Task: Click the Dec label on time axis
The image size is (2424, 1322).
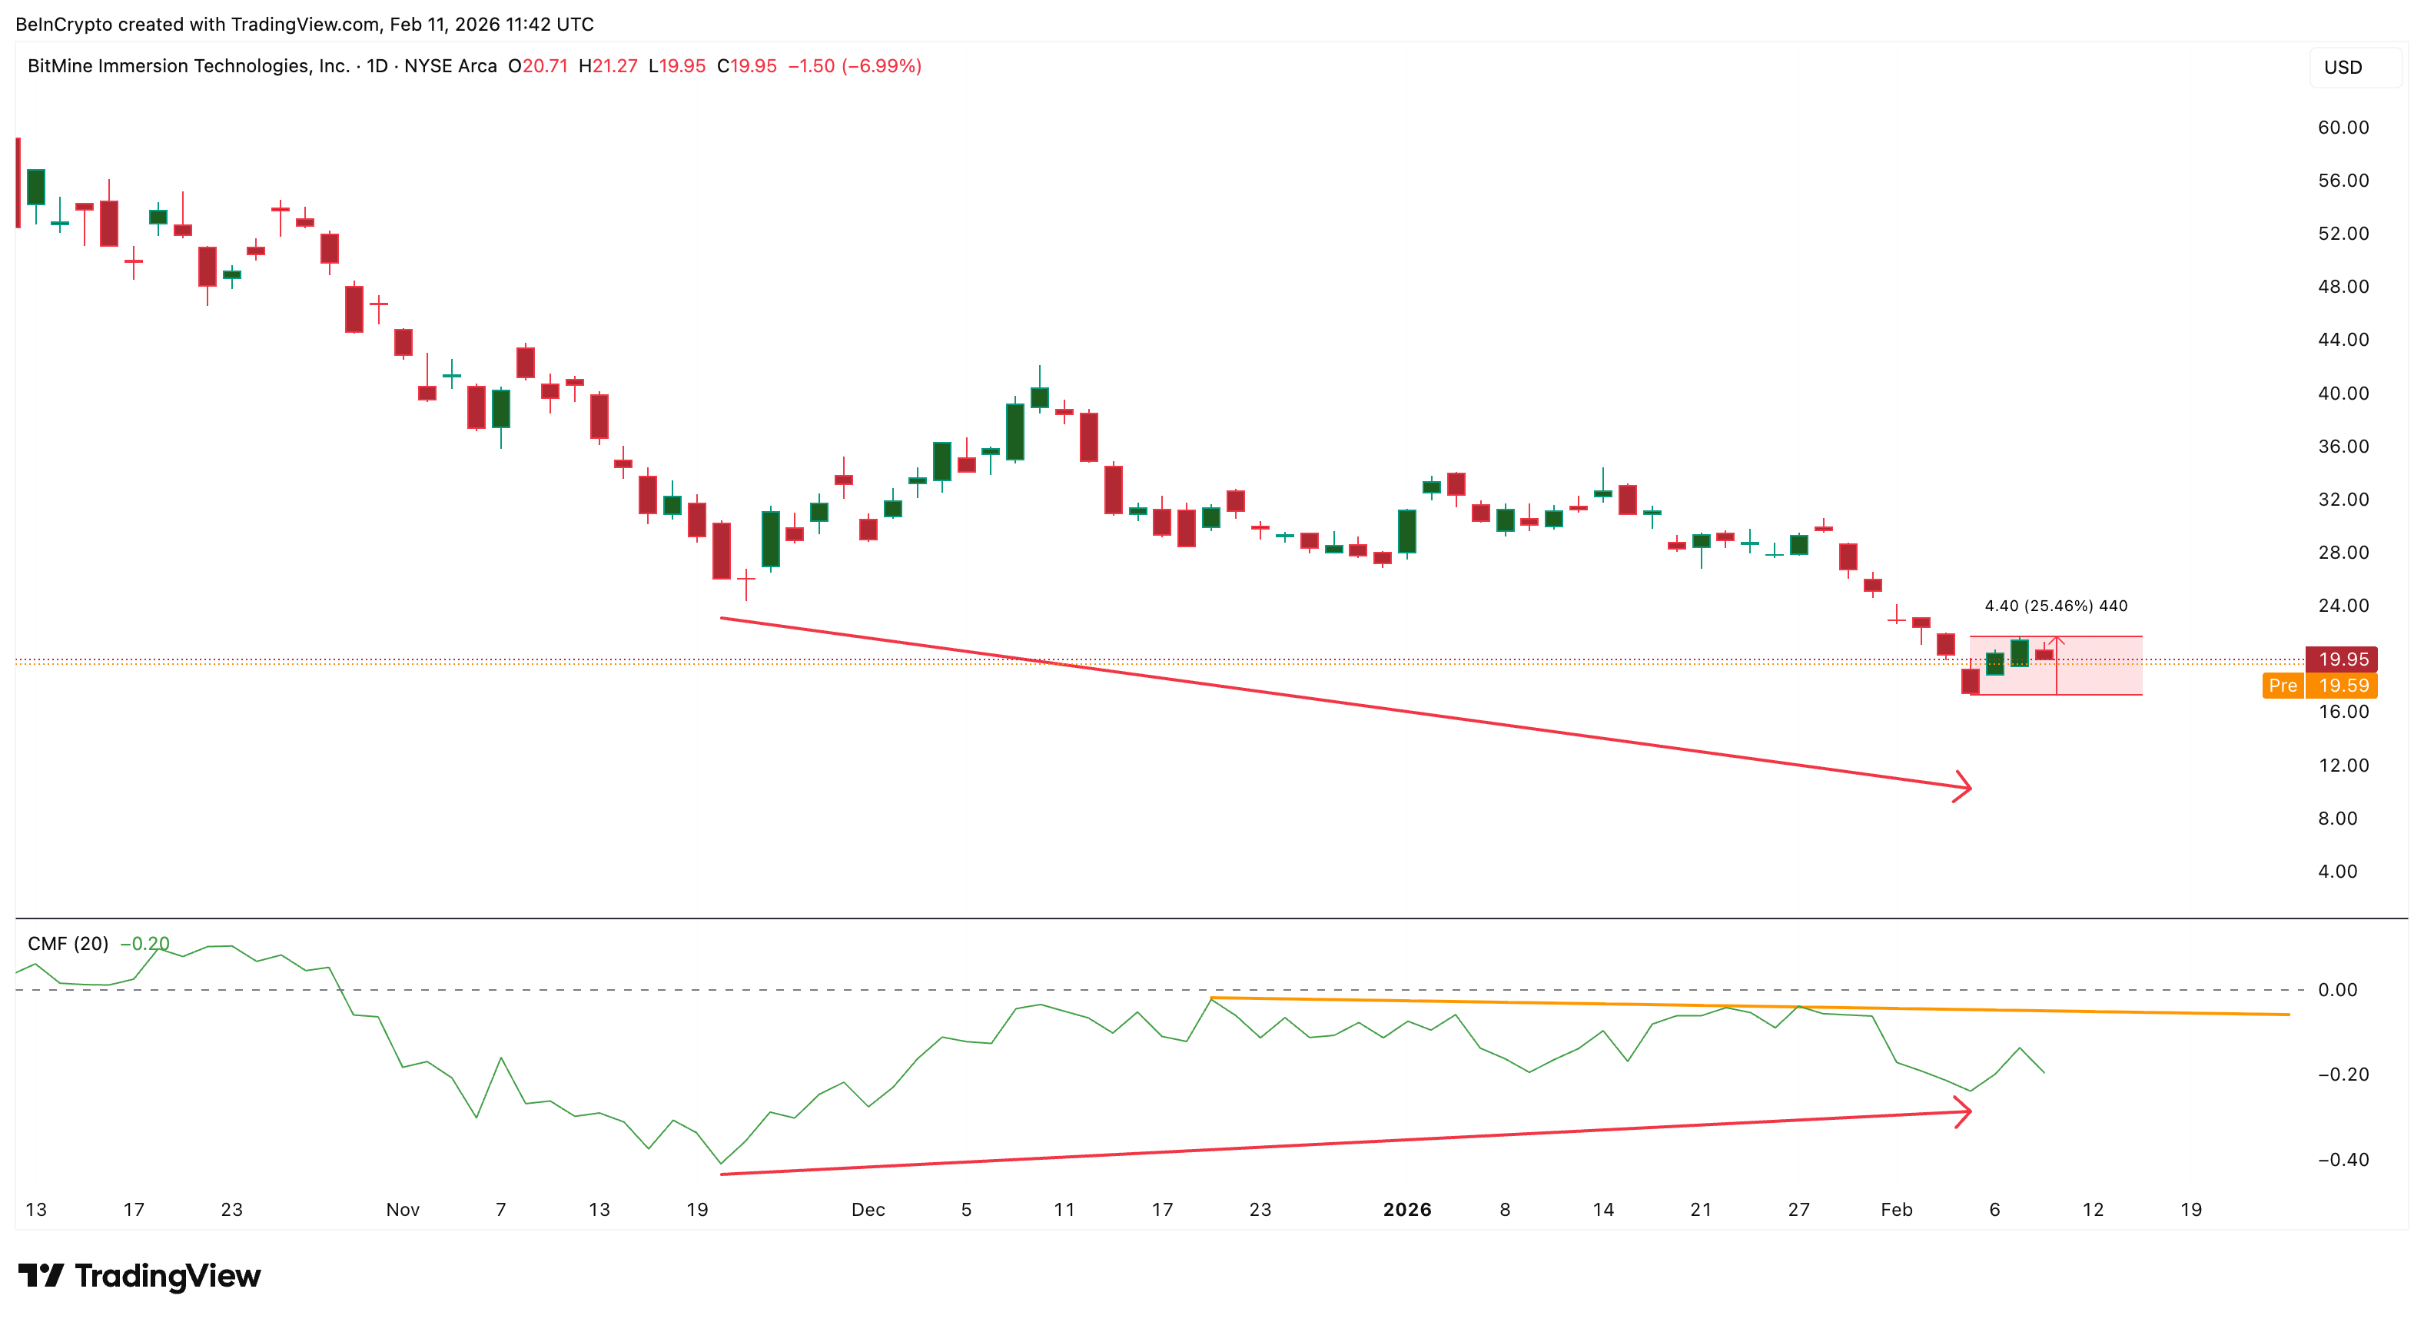Action: pos(868,1209)
